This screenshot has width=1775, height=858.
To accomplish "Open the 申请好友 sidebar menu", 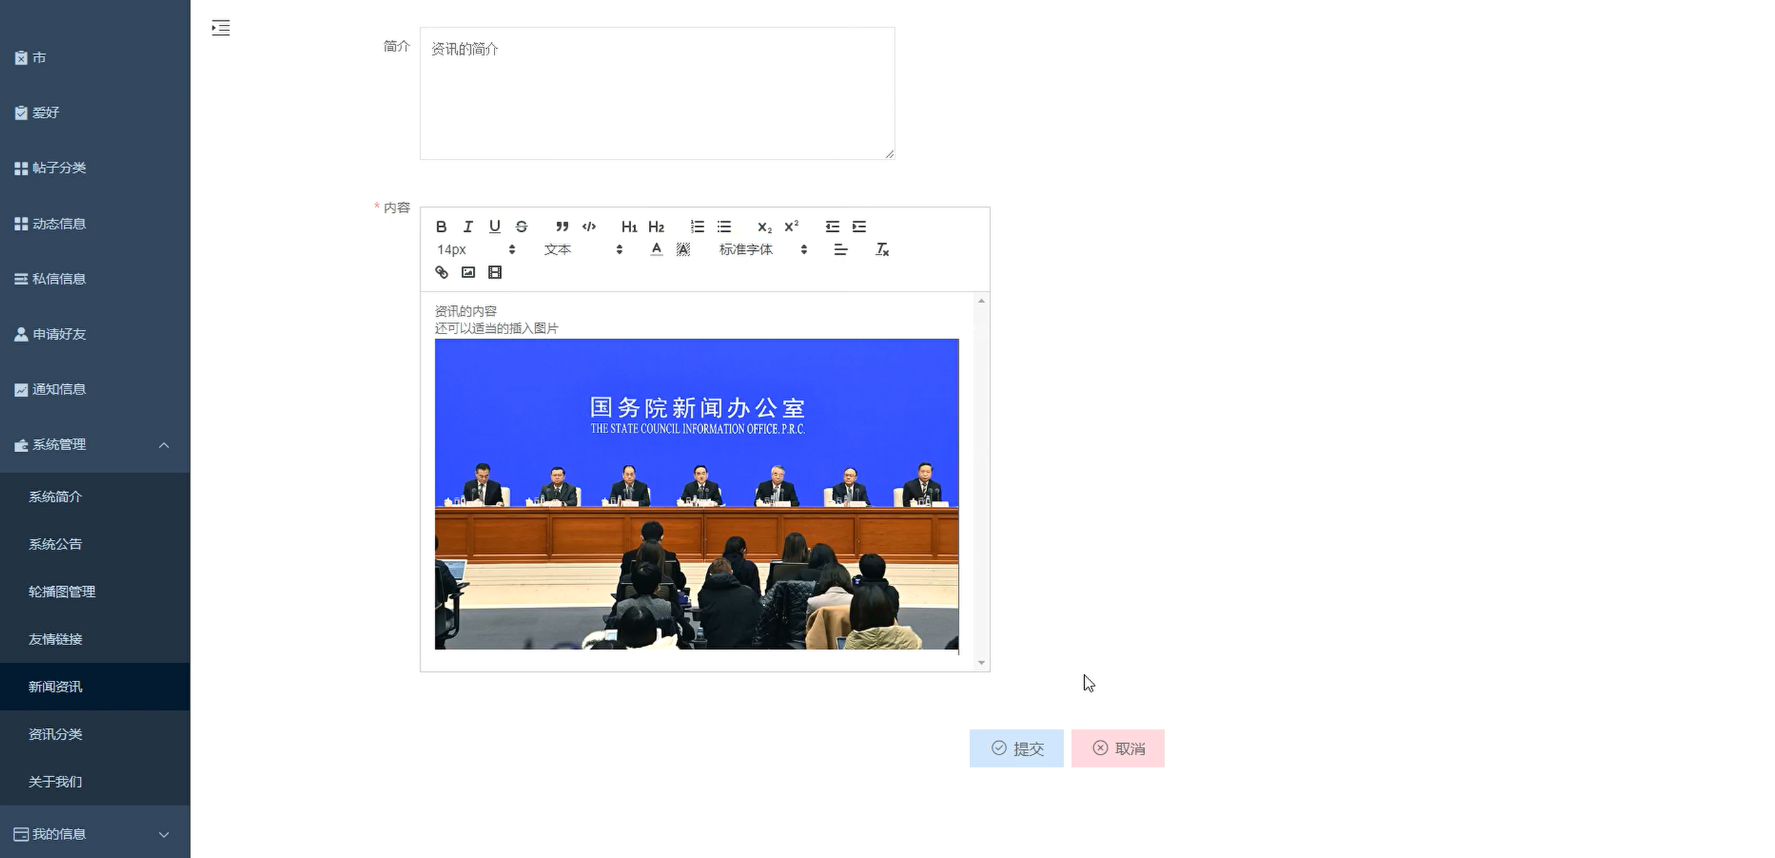I will pyautogui.click(x=95, y=334).
